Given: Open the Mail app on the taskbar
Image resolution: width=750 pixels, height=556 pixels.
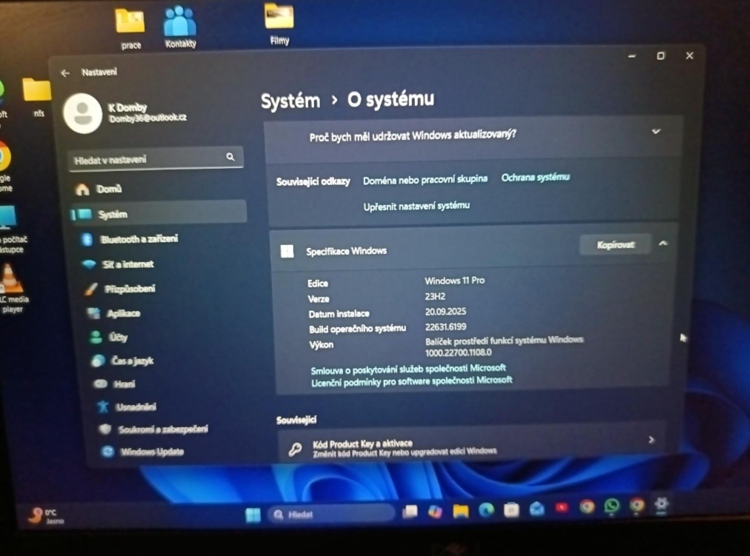Looking at the screenshot, I should (535, 511).
